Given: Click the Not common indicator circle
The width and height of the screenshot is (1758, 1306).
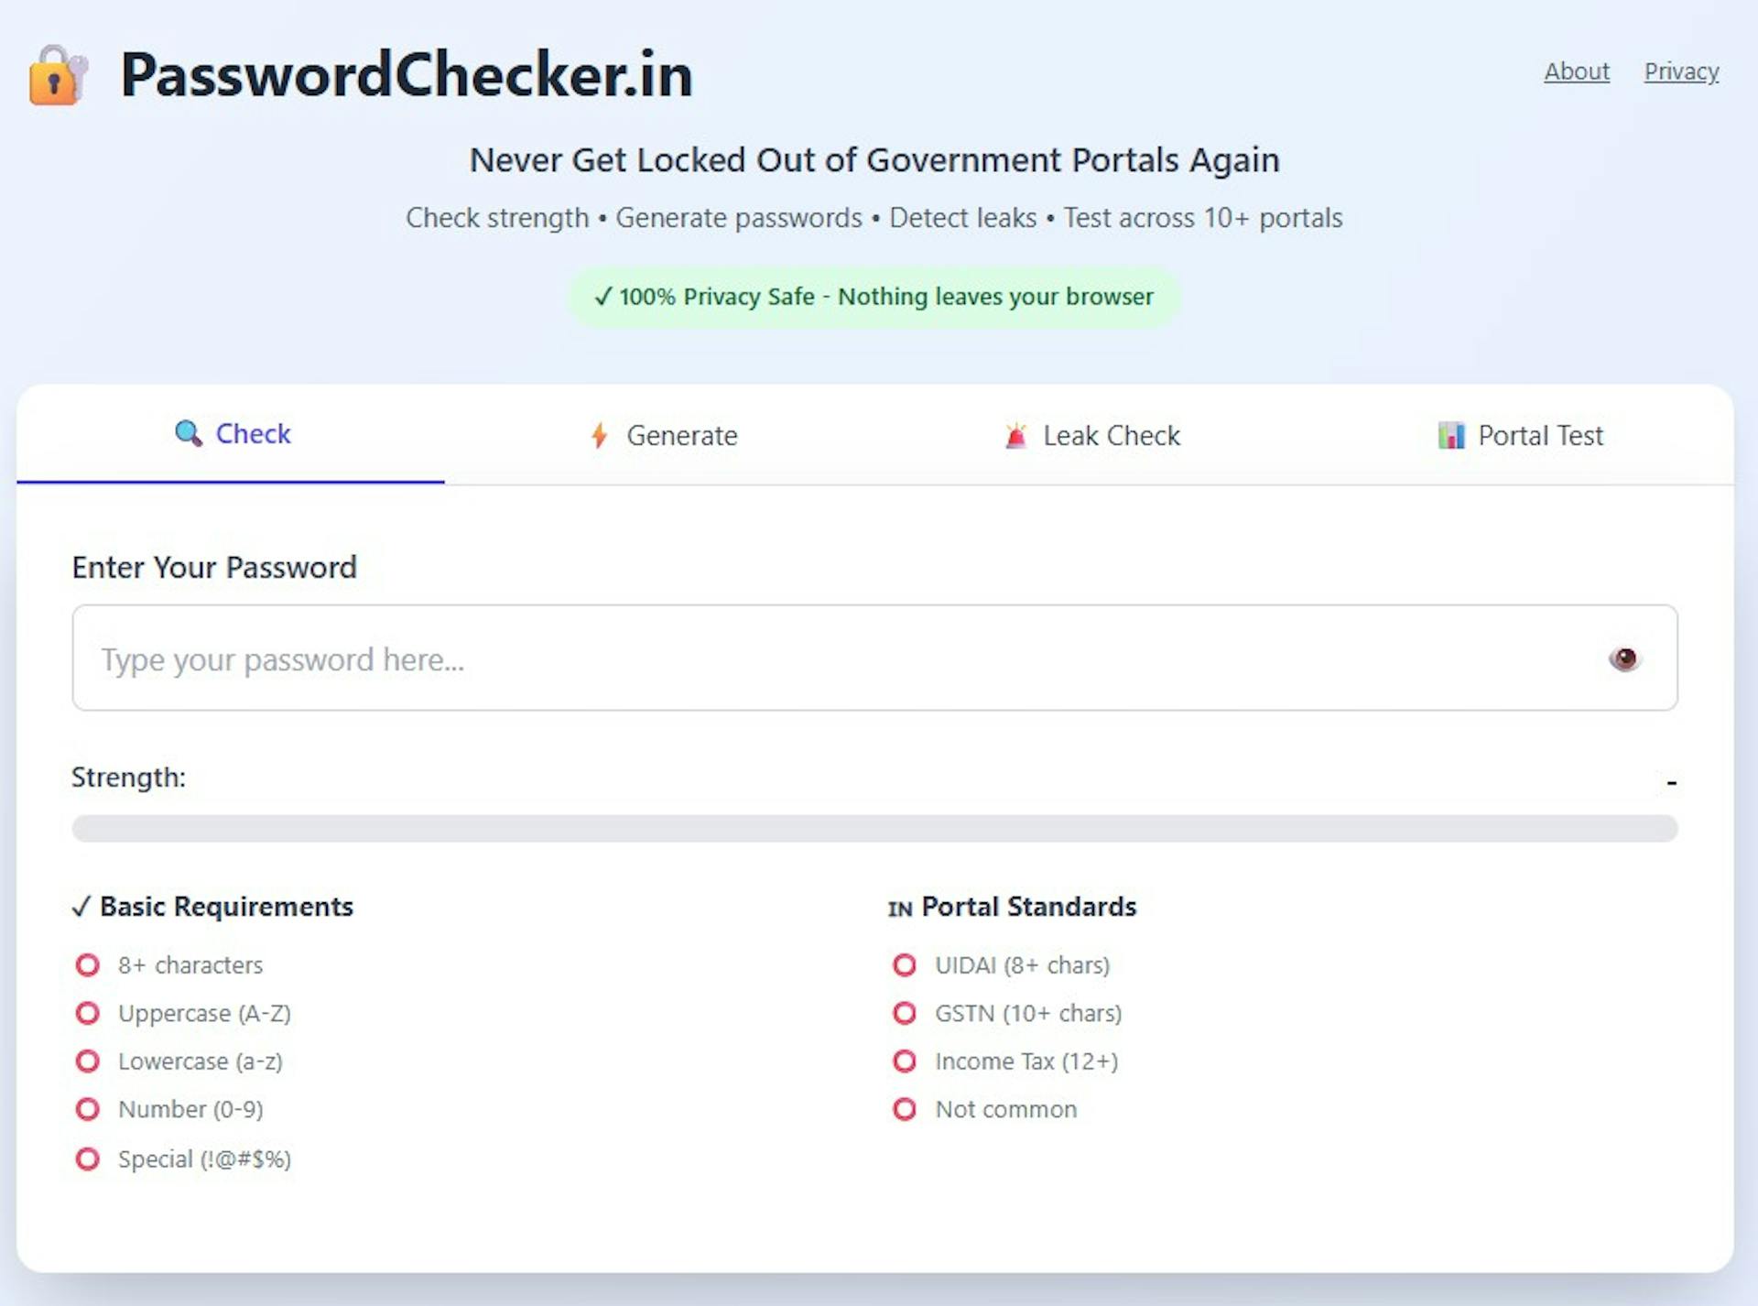Looking at the screenshot, I should [906, 1109].
